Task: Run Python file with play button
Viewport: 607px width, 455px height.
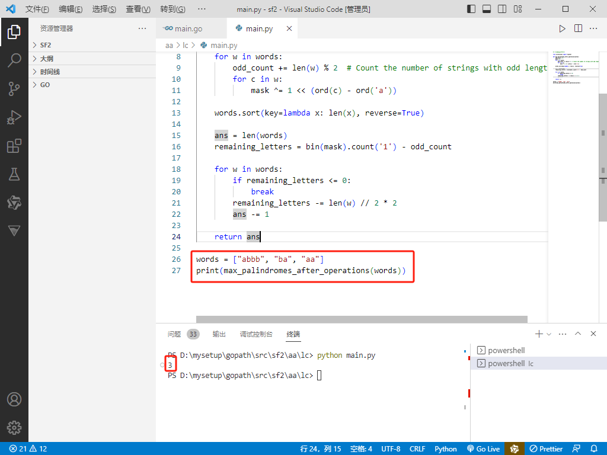Action: click(562, 28)
